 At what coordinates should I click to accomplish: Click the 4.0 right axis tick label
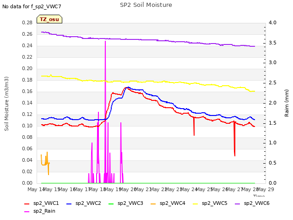pyautogui.click(x=272, y=22)
